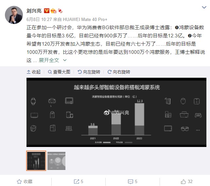Rotate image right with 向右旋转
This screenshot has width=210, height=186.
[x=119, y=72]
